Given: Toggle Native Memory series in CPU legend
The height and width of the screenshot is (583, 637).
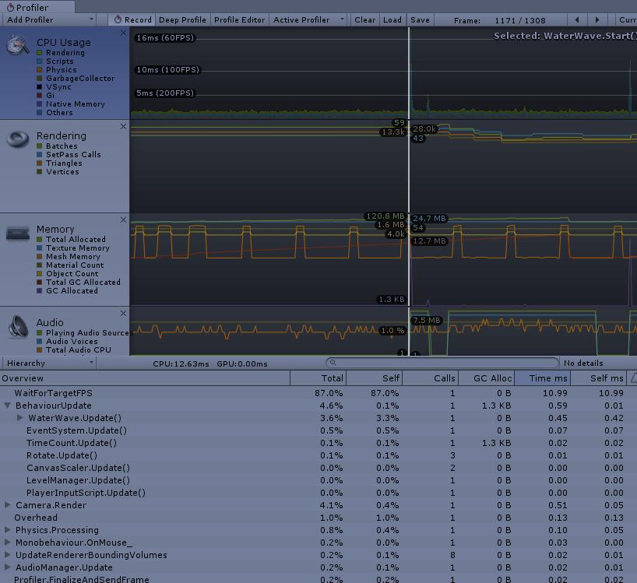Looking at the screenshot, I should coord(40,104).
